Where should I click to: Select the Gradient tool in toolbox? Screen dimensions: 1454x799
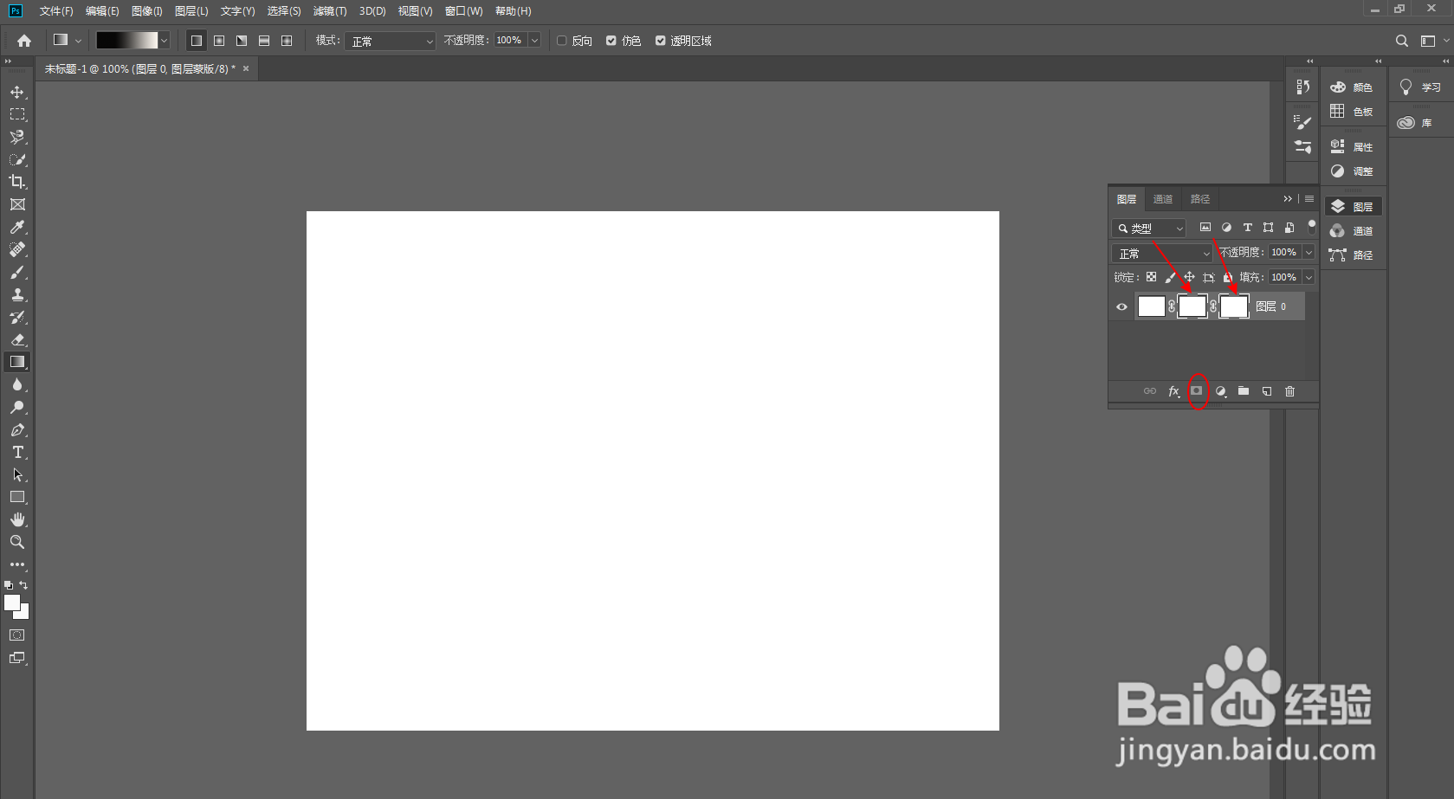point(17,362)
